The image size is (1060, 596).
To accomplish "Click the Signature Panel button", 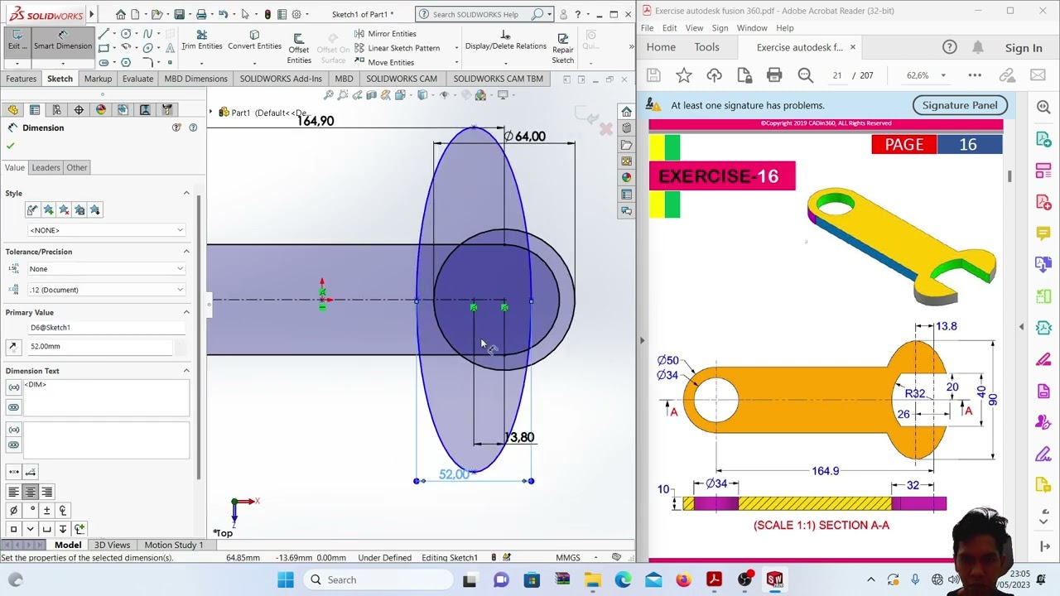I will tap(960, 105).
